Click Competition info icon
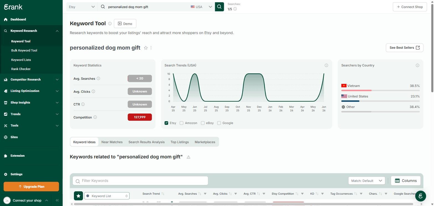The width and height of the screenshot is (434, 206). 95,117
